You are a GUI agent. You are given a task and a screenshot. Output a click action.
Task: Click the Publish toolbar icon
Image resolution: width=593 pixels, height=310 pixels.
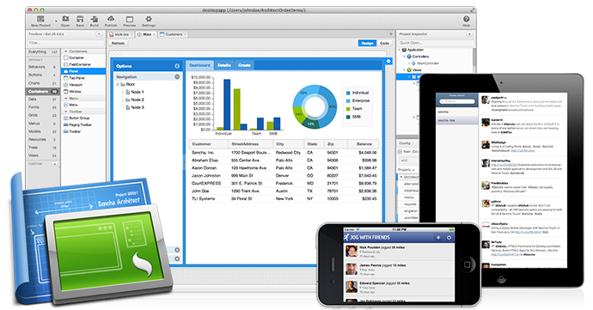tap(111, 19)
